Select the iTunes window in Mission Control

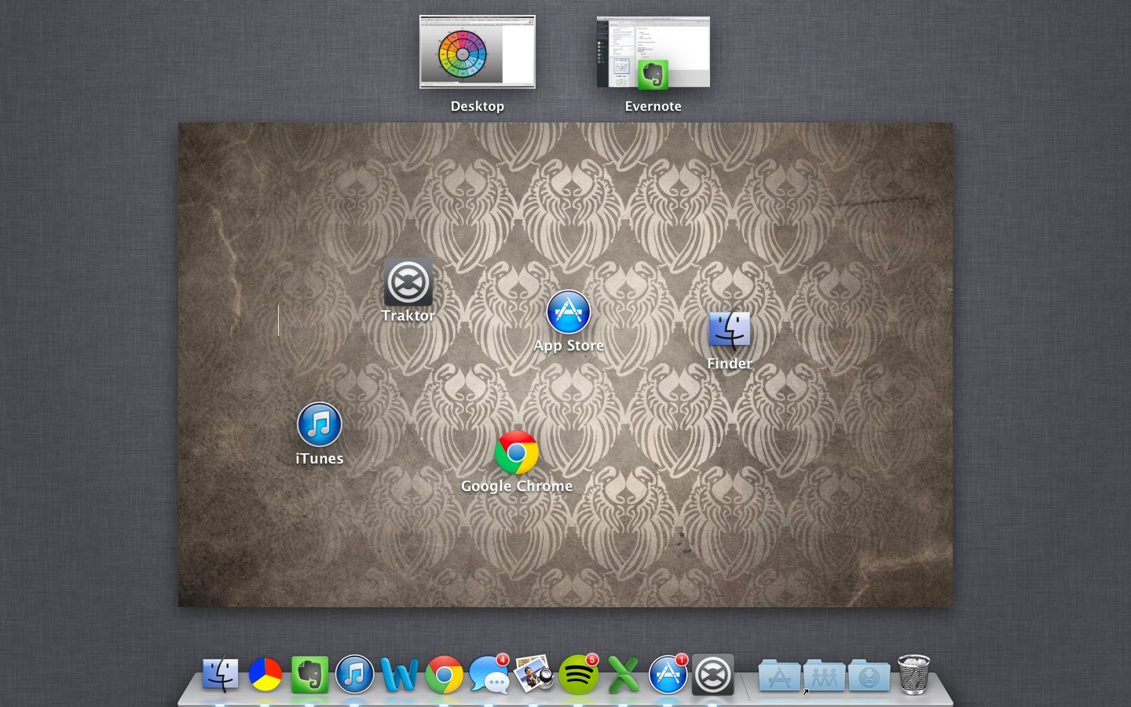pyautogui.click(x=320, y=424)
